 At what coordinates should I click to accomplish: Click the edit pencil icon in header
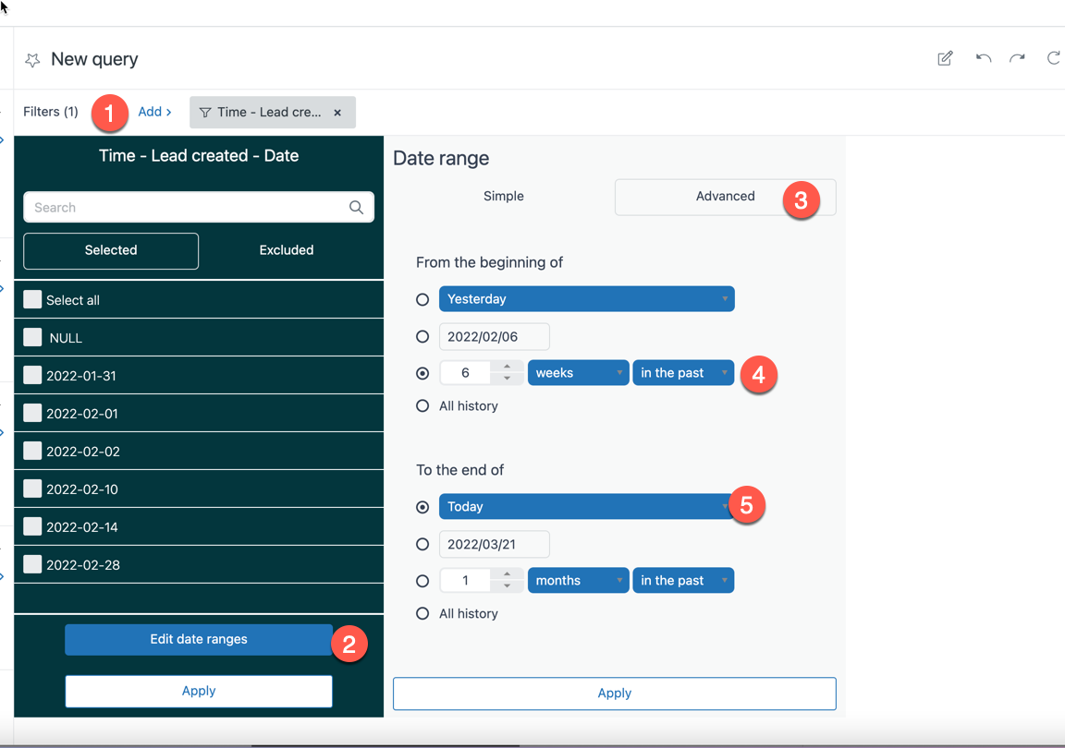pyautogui.click(x=945, y=58)
